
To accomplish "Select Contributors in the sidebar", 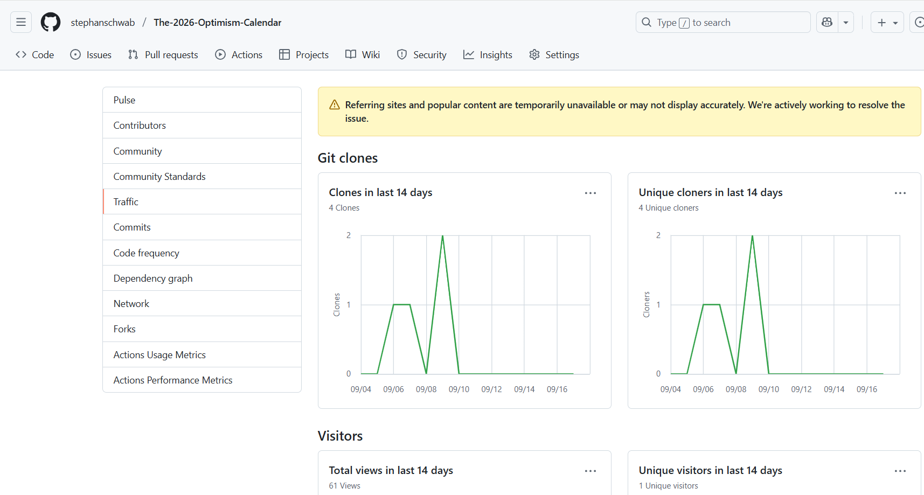I will click(140, 125).
